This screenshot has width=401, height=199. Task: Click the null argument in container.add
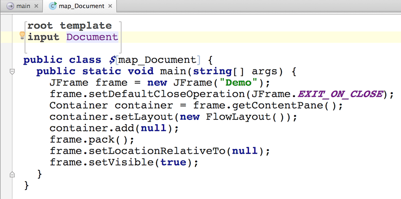tap(154, 129)
